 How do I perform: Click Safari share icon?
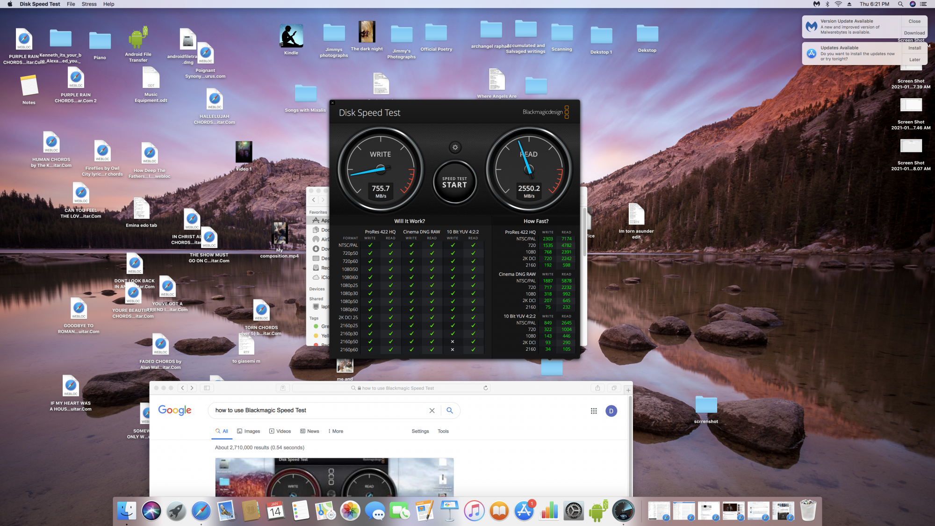pyautogui.click(x=597, y=388)
